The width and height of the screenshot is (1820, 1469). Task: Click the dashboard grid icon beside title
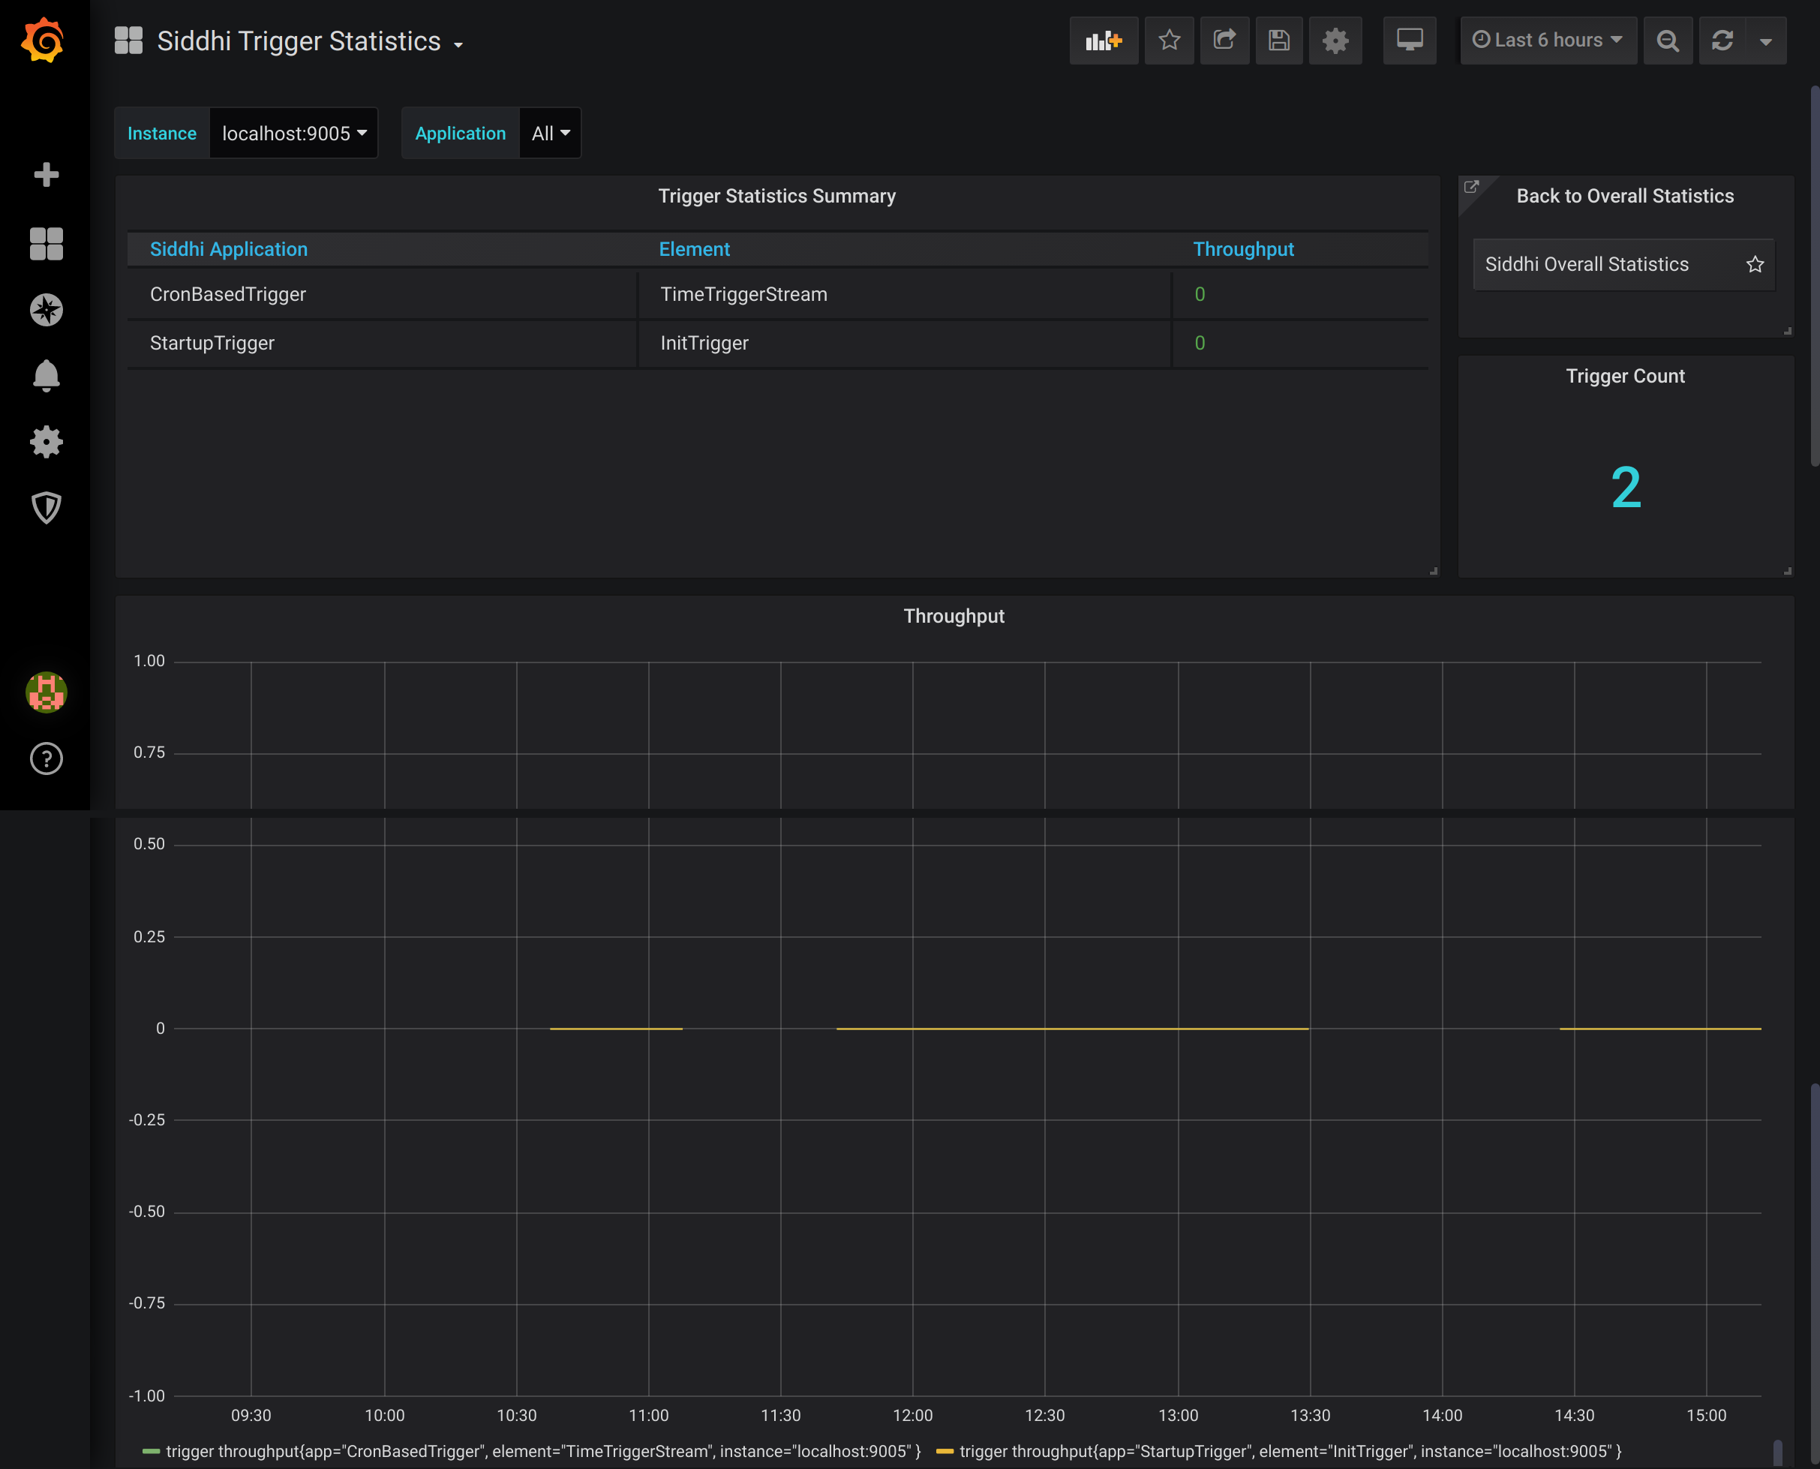(128, 41)
